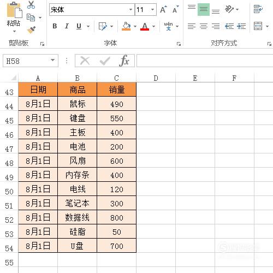Click the Borders icon
Viewport: 273px width, 273px height.
coord(103,26)
